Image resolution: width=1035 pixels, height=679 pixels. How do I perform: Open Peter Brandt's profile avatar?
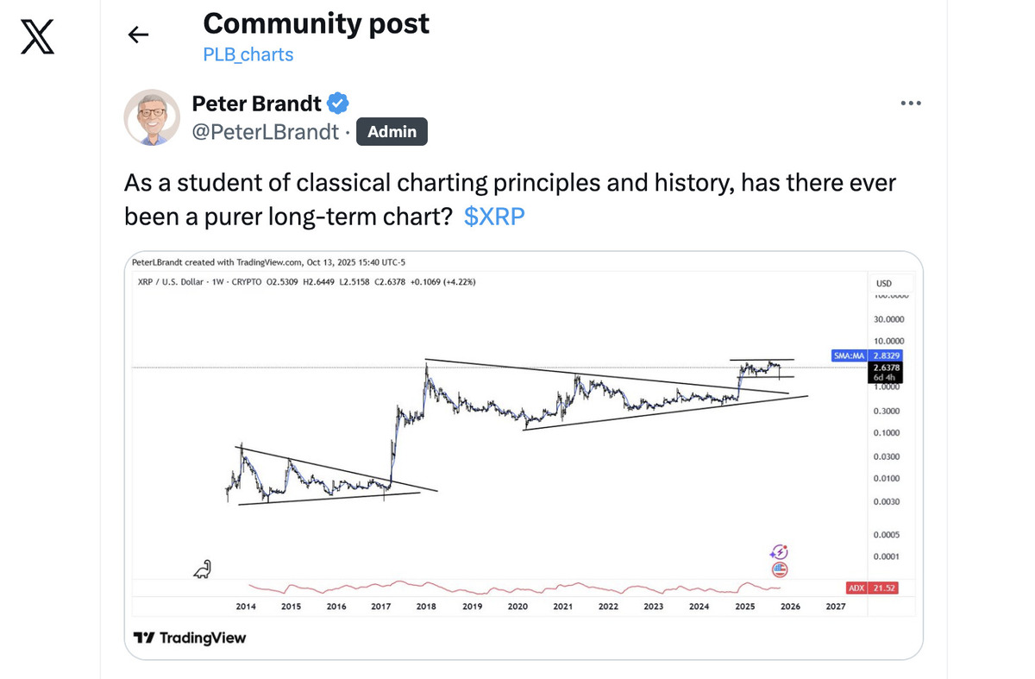[152, 116]
